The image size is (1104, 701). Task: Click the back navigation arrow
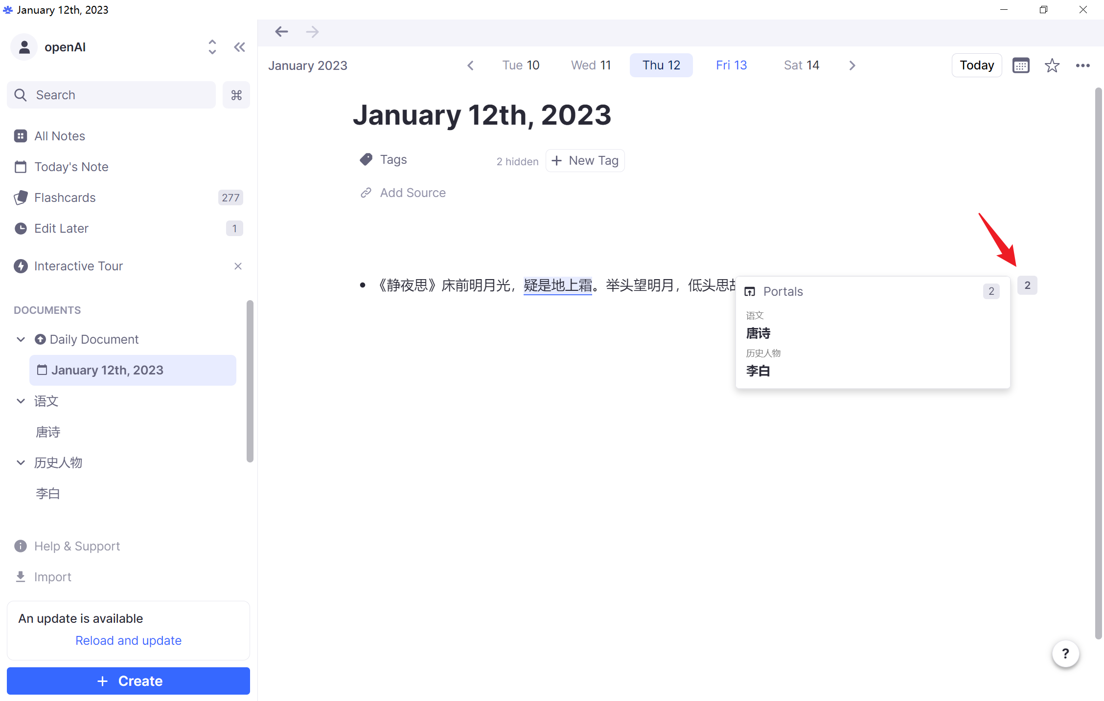point(281,31)
